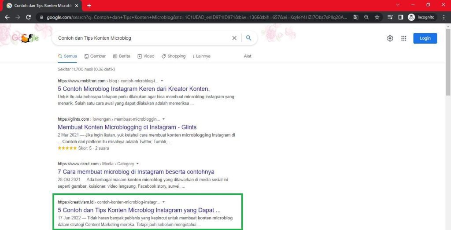This screenshot has height=230, width=451.
Task: Click the browser address bar URL
Action: [x=197, y=17]
